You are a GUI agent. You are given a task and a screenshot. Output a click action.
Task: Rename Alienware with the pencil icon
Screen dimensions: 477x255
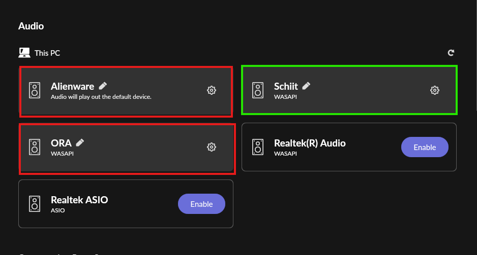pos(103,86)
